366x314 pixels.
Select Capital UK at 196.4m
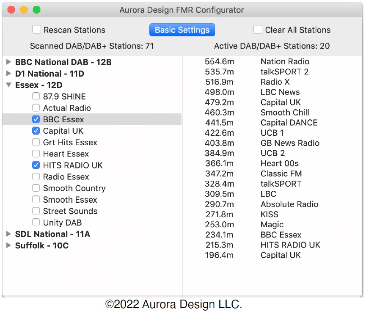[281, 255]
